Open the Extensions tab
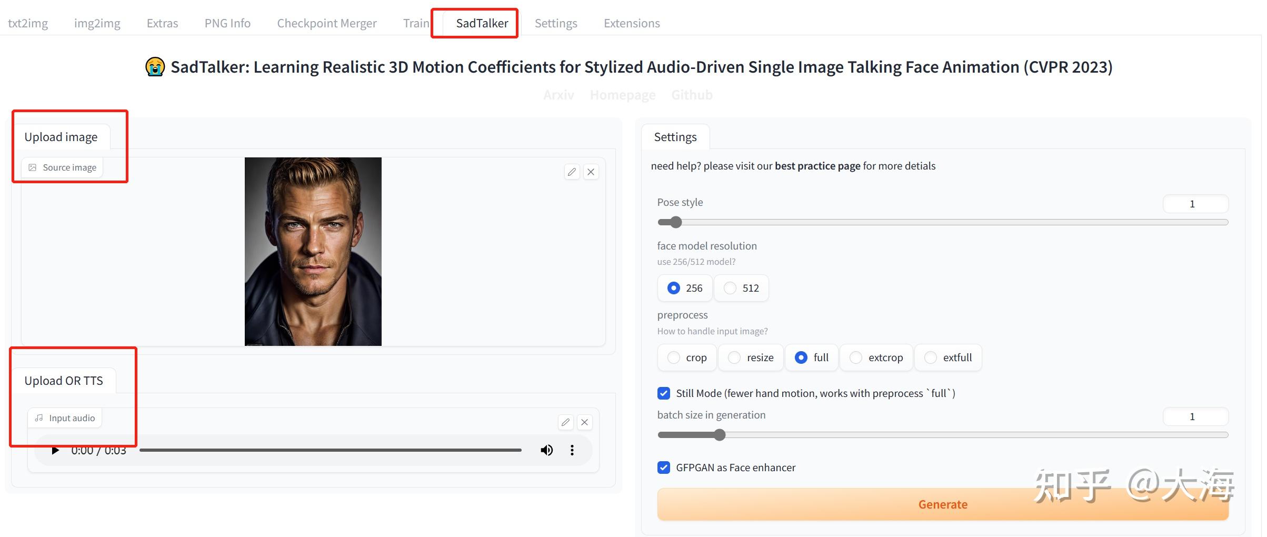This screenshot has height=537, width=1267. coord(632,23)
